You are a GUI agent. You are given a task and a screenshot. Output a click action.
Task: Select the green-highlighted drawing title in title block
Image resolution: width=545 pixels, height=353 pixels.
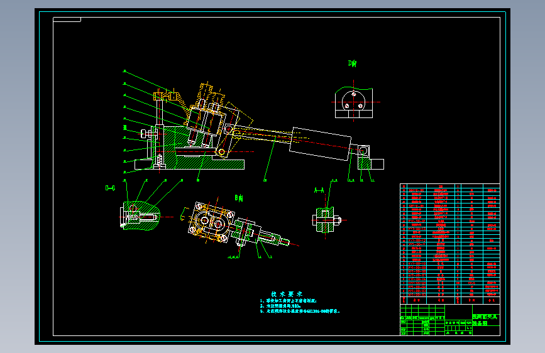point(485,320)
